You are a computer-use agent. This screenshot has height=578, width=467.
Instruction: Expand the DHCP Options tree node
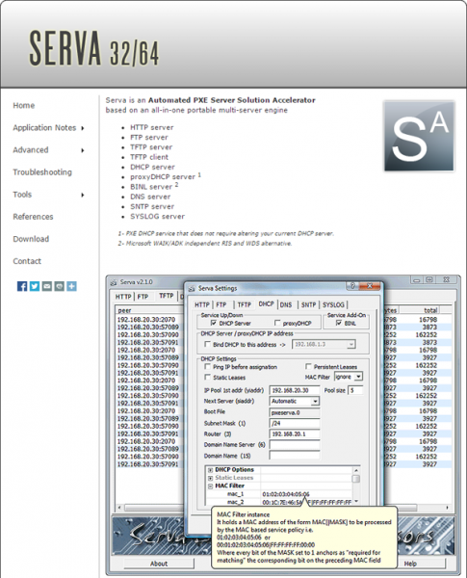(211, 470)
